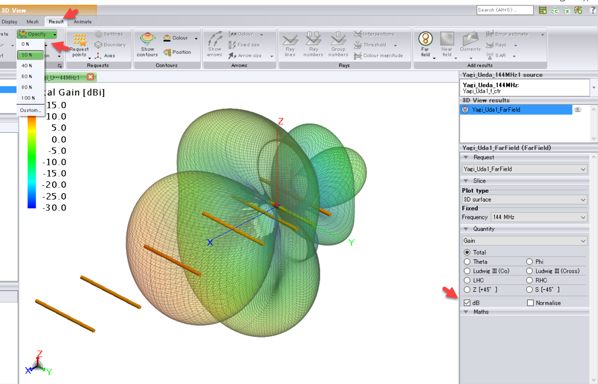Show Ray lines
Screen dimensions: 598x384
[290, 45]
